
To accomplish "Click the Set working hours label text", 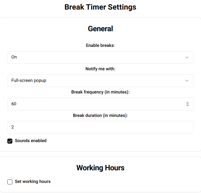I will (33, 181).
